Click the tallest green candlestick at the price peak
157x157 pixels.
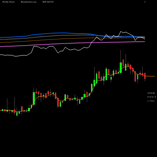tap(121, 68)
